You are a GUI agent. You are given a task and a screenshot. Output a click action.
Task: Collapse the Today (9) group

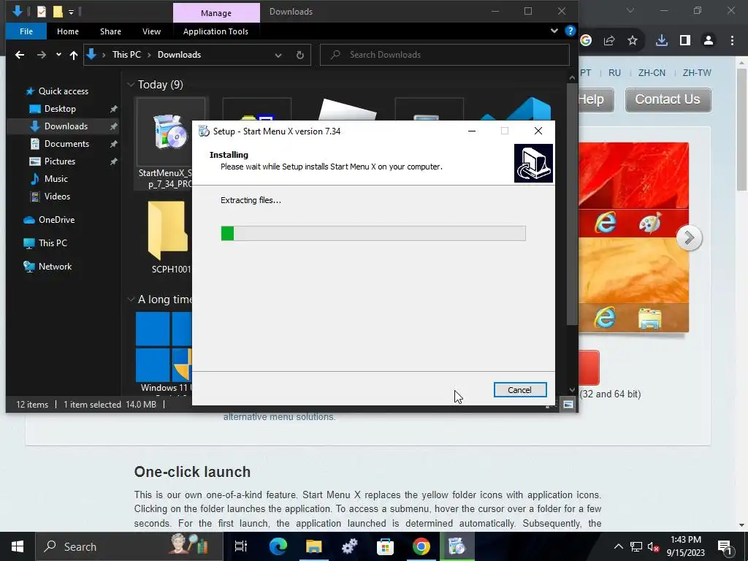click(x=131, y=85)
